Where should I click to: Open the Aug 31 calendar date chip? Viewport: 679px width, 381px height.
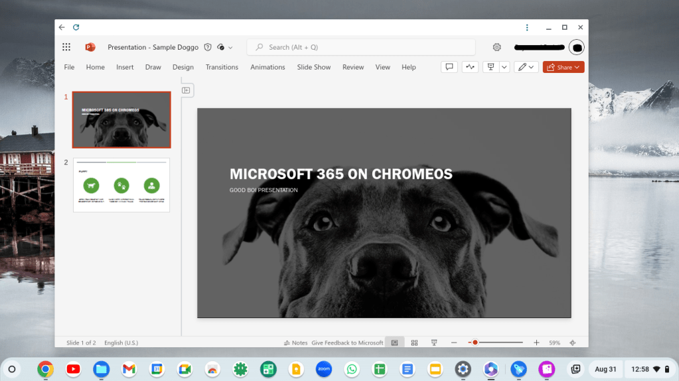pyautogui.click(x=605, y=369)
